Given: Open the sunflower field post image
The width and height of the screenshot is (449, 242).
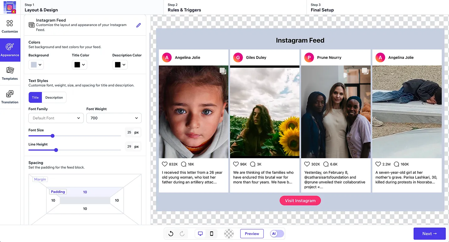Looking at the screenshot, I should [265, 112].
